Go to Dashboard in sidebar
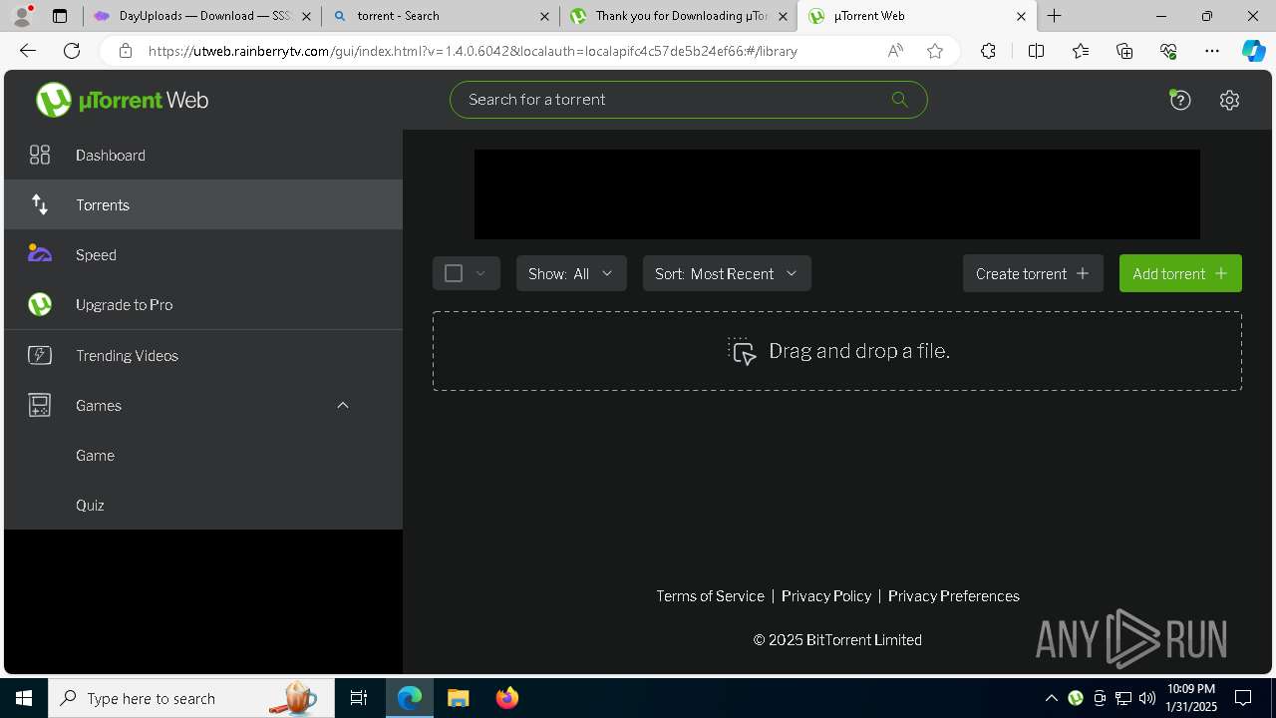 coord(203,155)
